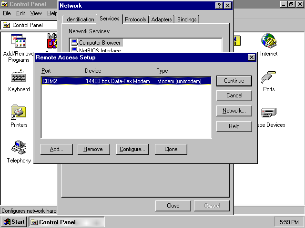Click the NetBIOS Interface service icon

(74, 49)
